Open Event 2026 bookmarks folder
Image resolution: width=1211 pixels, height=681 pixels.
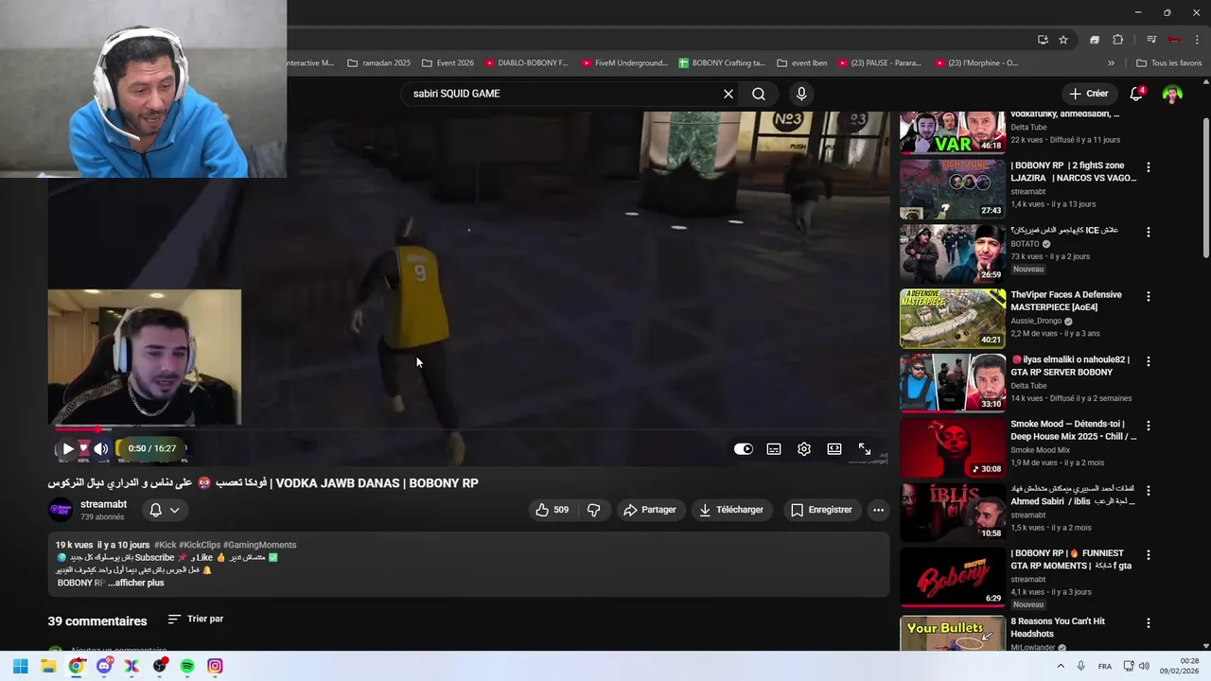click(448, 63)
